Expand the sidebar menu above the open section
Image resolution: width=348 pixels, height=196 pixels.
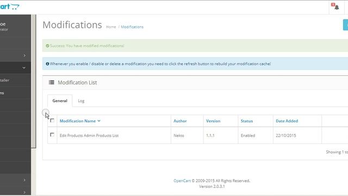coord(24,56)
